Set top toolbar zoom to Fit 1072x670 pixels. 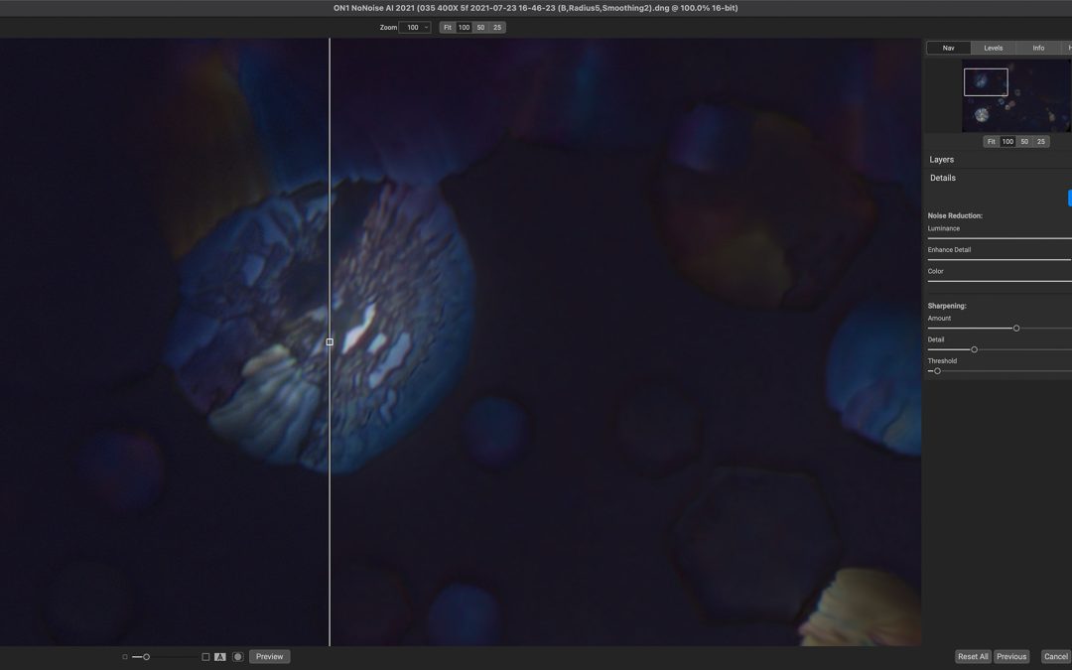click(448, 28)
